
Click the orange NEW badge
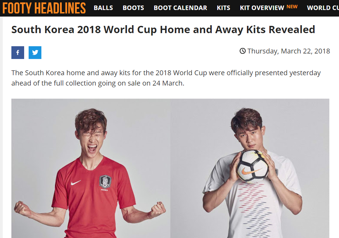click(x=292, y=7)
